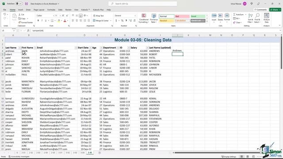
Task: Click the Undo arrow icon
Action: 5,15
